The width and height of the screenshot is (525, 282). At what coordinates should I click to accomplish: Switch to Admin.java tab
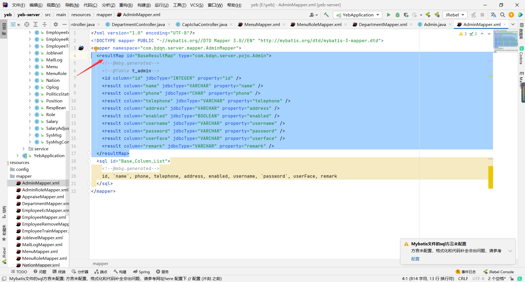tap(435, 24)
